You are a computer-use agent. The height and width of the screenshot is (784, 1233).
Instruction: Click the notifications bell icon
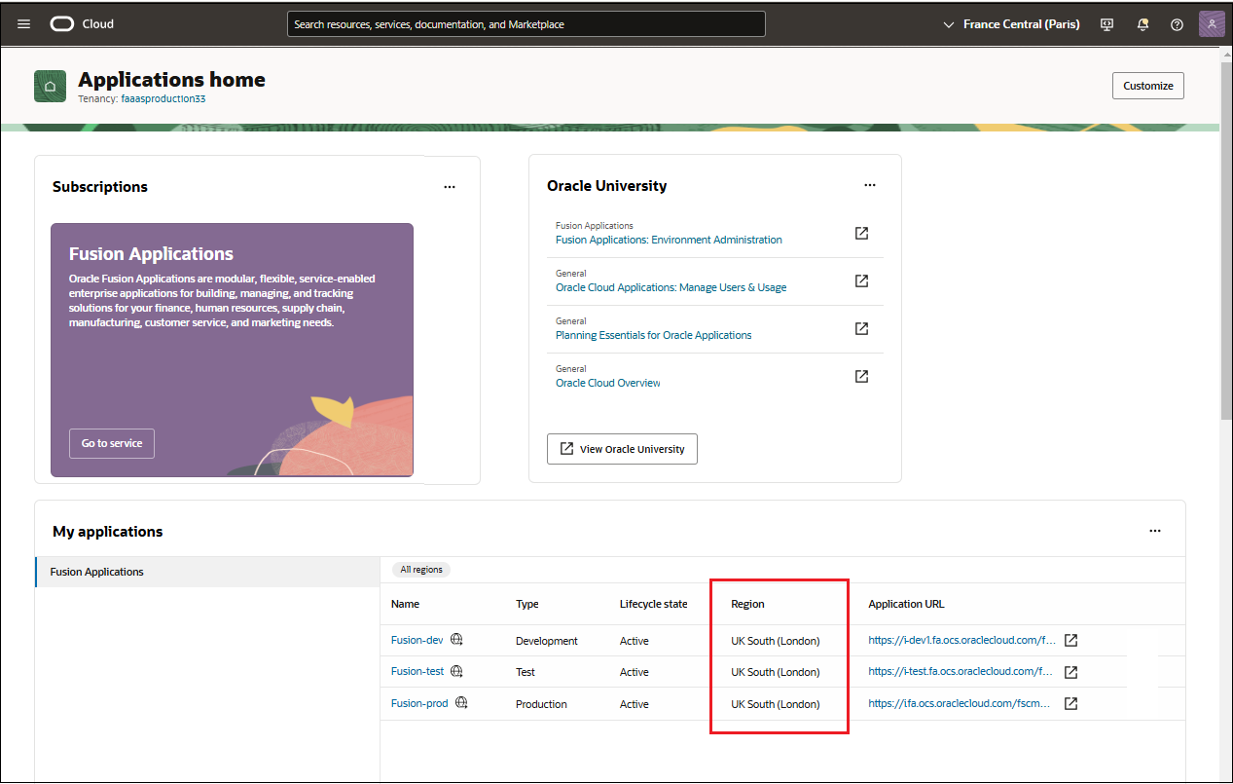click(x=1142, y=23)
